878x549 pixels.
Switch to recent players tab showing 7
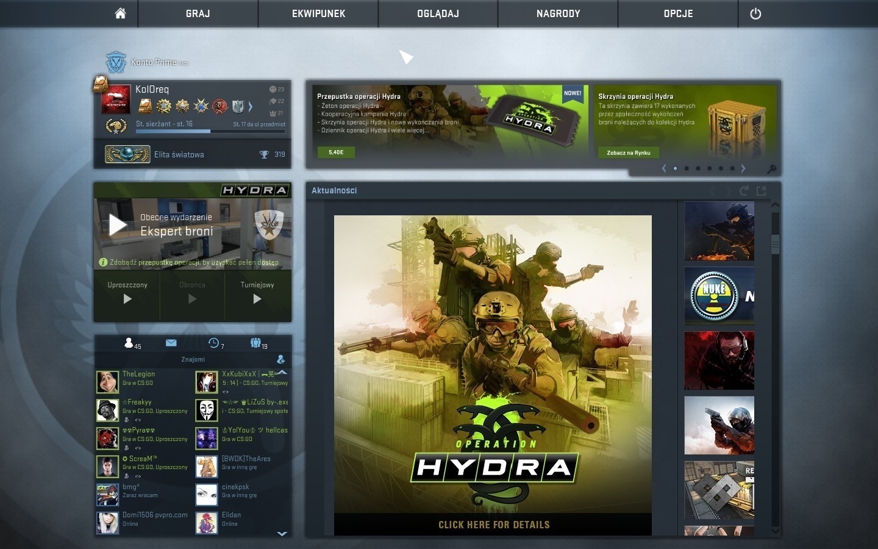pyautogui.click(x=216, y=343)
